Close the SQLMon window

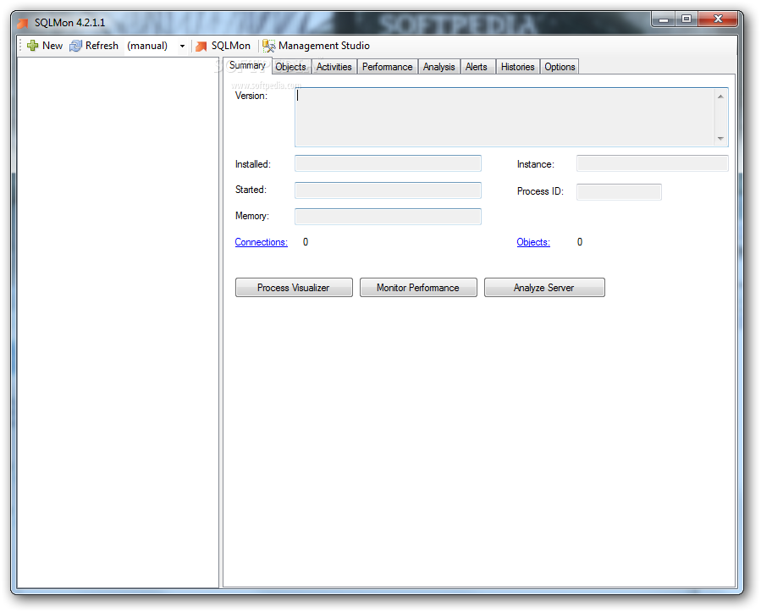click(x=719, y=19)
